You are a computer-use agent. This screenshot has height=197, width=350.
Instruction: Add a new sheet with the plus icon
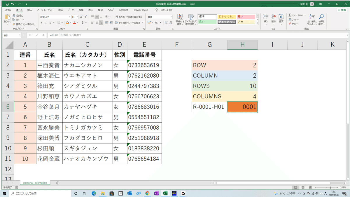(x=58, y=183)
